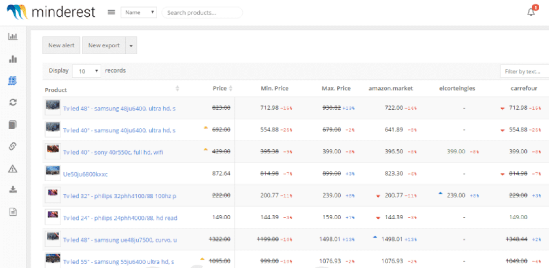Click the New alert button
Viewport: 549px width, 268px height.
(x=61, y=45)
